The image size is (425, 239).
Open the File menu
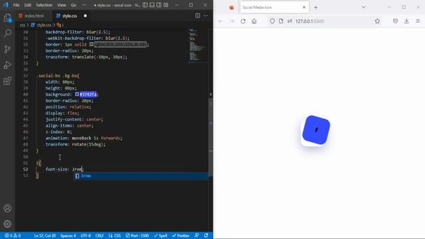point(16,5)
